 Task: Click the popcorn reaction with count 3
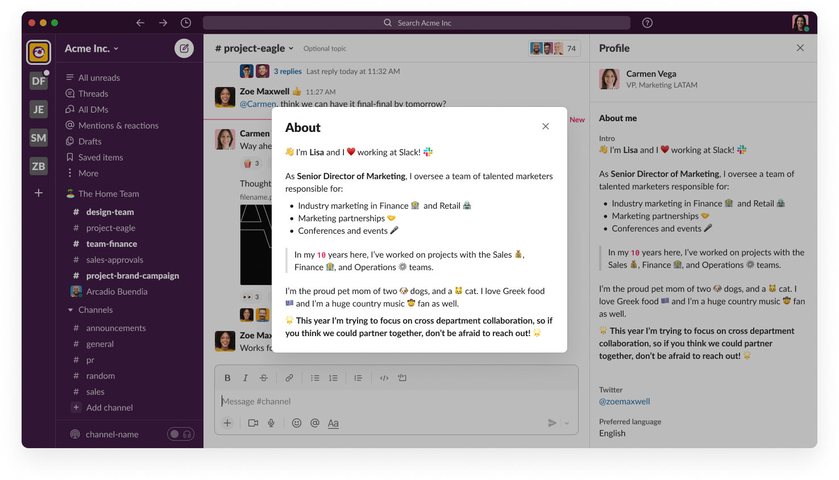pos(251,163)
